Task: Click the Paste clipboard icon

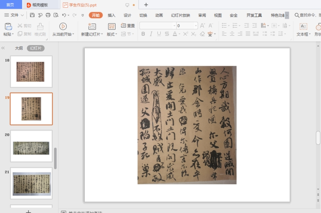Action: (8, 26)
